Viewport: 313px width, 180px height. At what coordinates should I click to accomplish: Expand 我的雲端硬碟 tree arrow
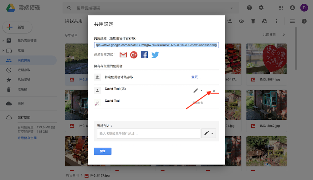(3, 41)
